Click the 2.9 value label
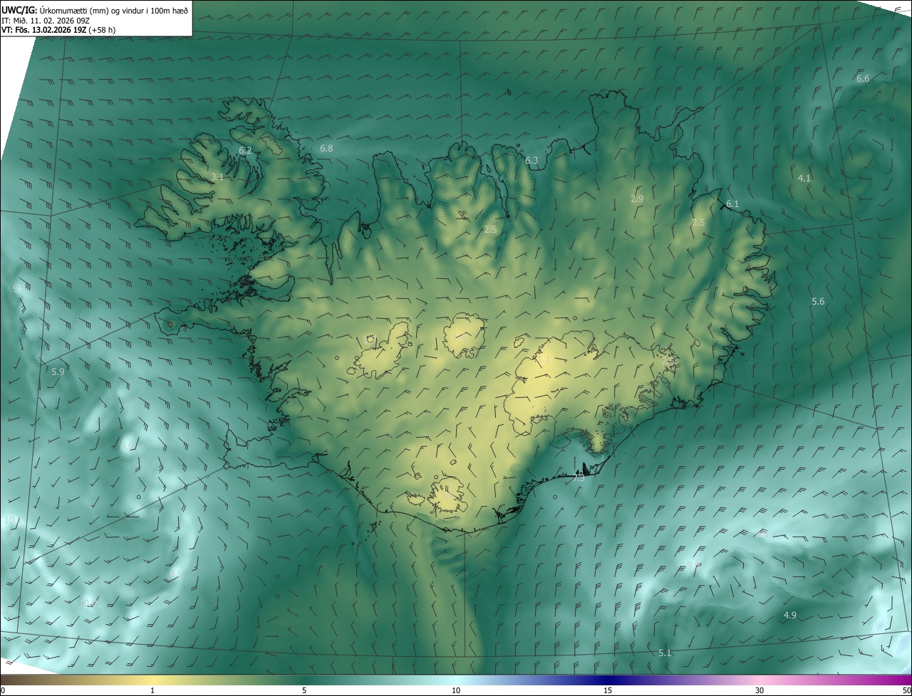This screenshot has height=696, width=912. point(637,199)
